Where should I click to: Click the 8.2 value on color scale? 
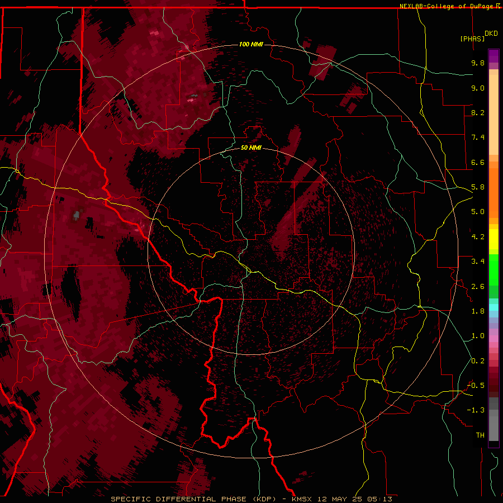(x=478, y=112)
